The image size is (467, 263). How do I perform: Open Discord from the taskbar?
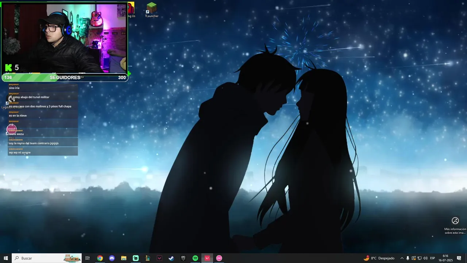[112, 258]
